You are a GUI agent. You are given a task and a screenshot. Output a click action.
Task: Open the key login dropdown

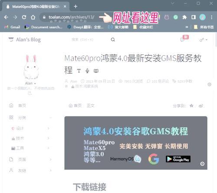(x=203, y=40)
